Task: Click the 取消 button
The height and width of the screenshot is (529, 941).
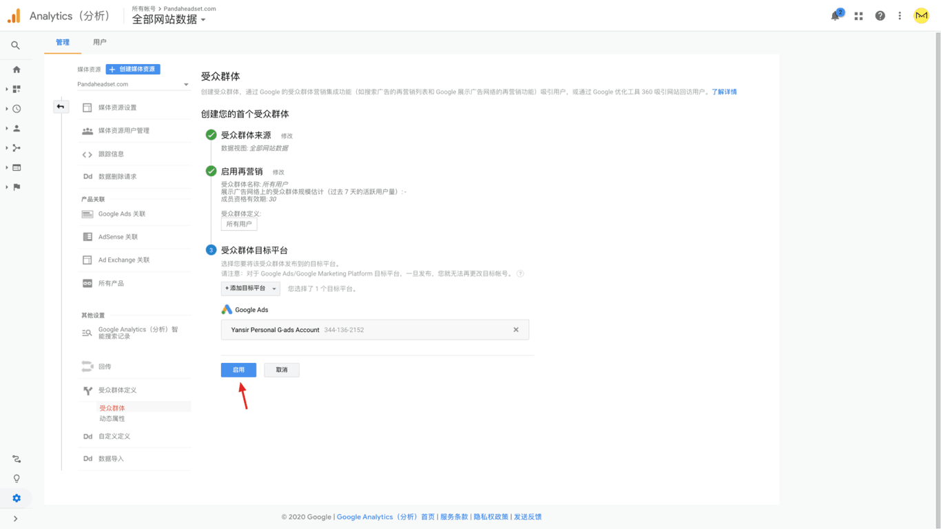Action: [x=282, y=370]
